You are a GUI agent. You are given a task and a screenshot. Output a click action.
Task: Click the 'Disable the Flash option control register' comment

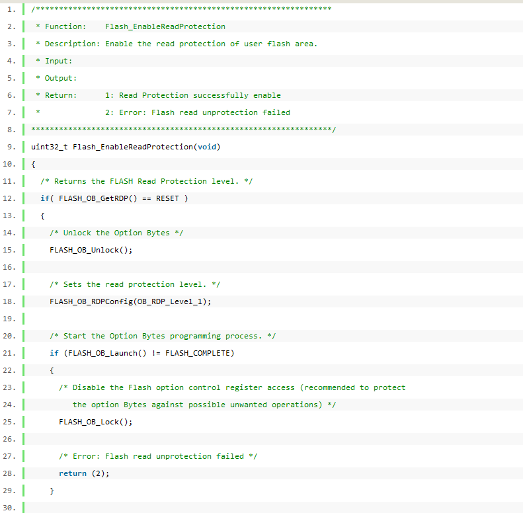point(232,387)
